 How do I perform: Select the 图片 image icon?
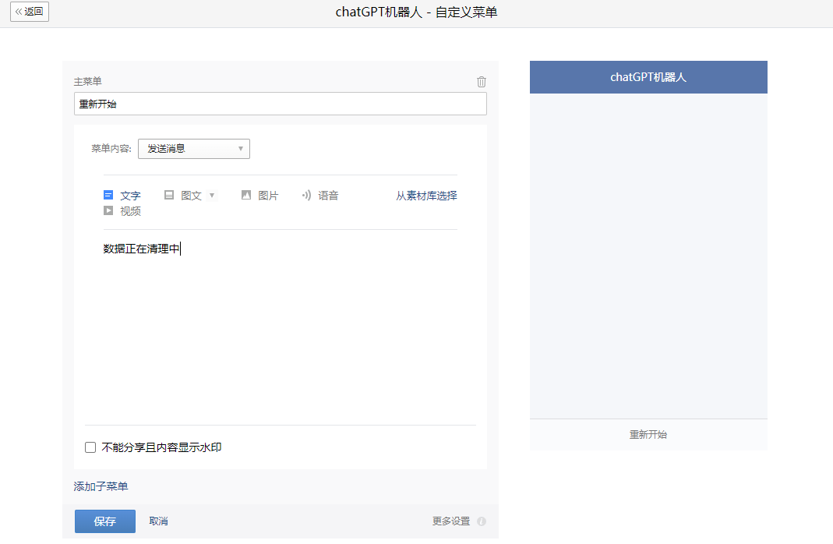(x=246, y=195)
